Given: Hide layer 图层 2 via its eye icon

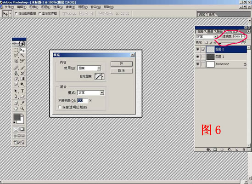Looking at the screenshot, I should pyautogui.click(x=198, y=49).
